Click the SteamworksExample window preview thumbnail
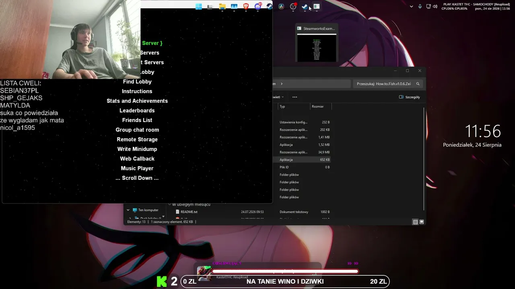Image resolution: width=515 pixels, height=289 pixels. point(317,47)
